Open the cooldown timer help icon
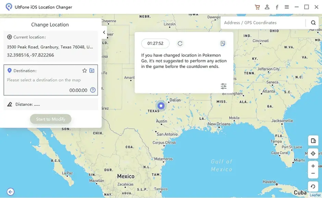This screenshot has height=198, width=322. (93, 90)
